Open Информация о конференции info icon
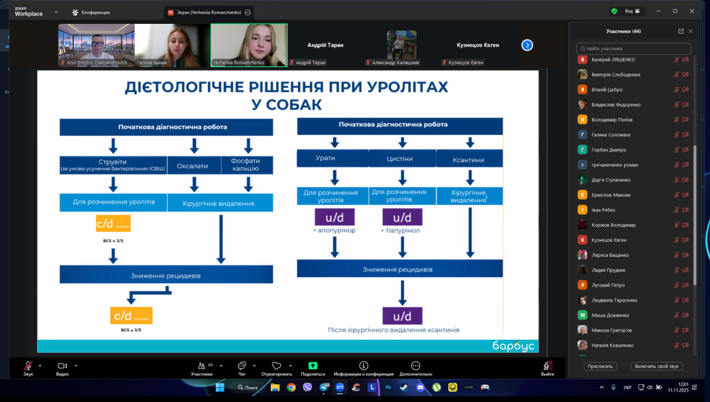The width and height of the screenshot is (710, 402). 363,366
